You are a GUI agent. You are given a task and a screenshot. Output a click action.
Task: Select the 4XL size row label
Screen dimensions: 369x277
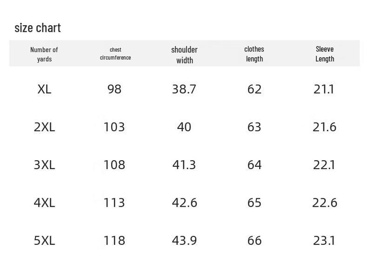pos(44,203)
